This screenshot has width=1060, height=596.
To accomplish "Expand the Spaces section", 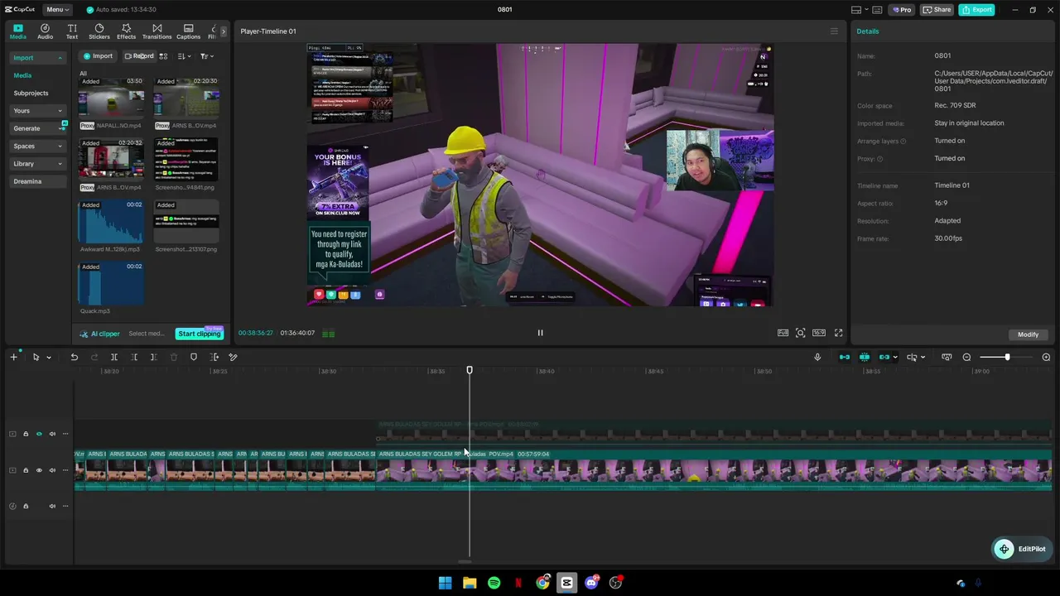I will [x=37, y=147].
